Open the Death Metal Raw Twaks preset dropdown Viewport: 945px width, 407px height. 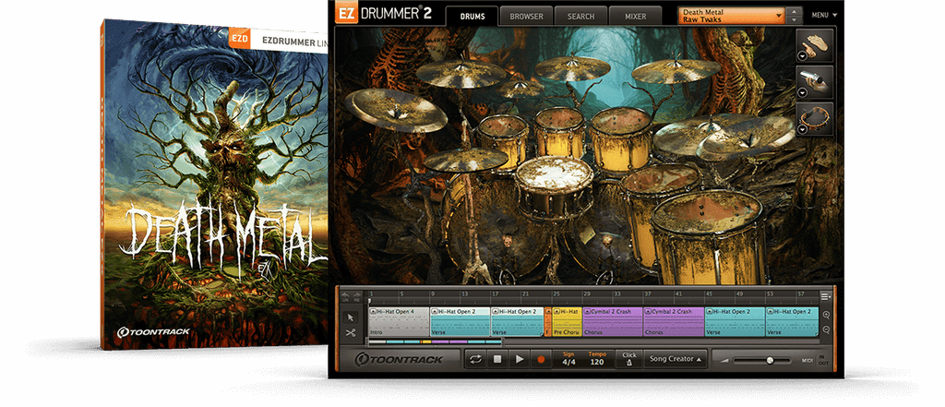pos(732,16)
